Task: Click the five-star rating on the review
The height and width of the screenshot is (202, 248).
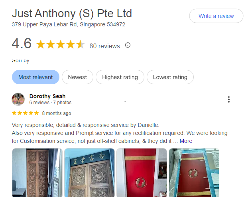Action: tap(26, 113)
